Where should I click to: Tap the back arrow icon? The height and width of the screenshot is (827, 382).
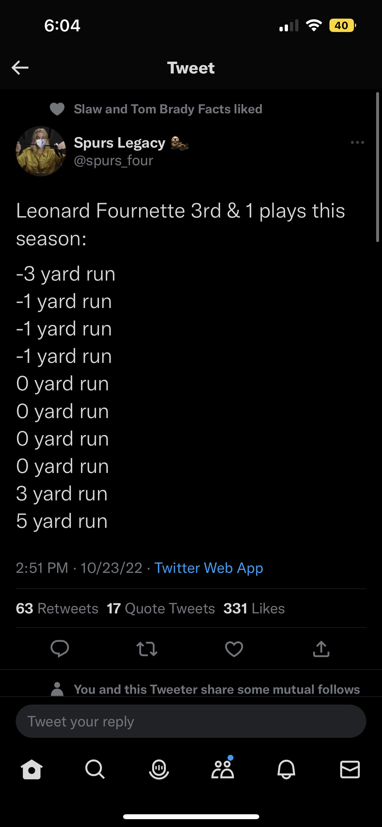(20, 68)
